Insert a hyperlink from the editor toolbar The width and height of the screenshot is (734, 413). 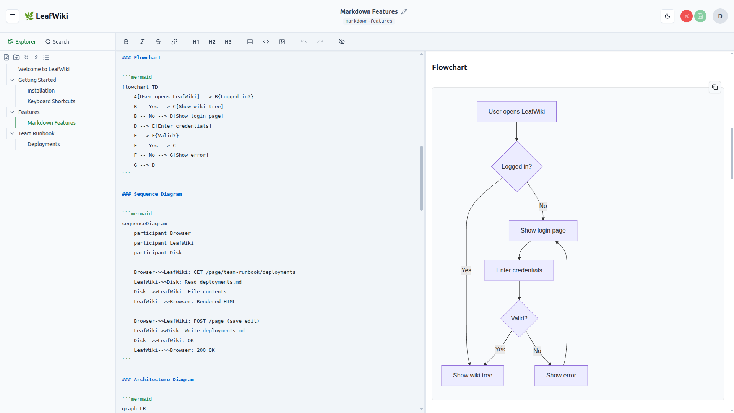click(174, 42)
